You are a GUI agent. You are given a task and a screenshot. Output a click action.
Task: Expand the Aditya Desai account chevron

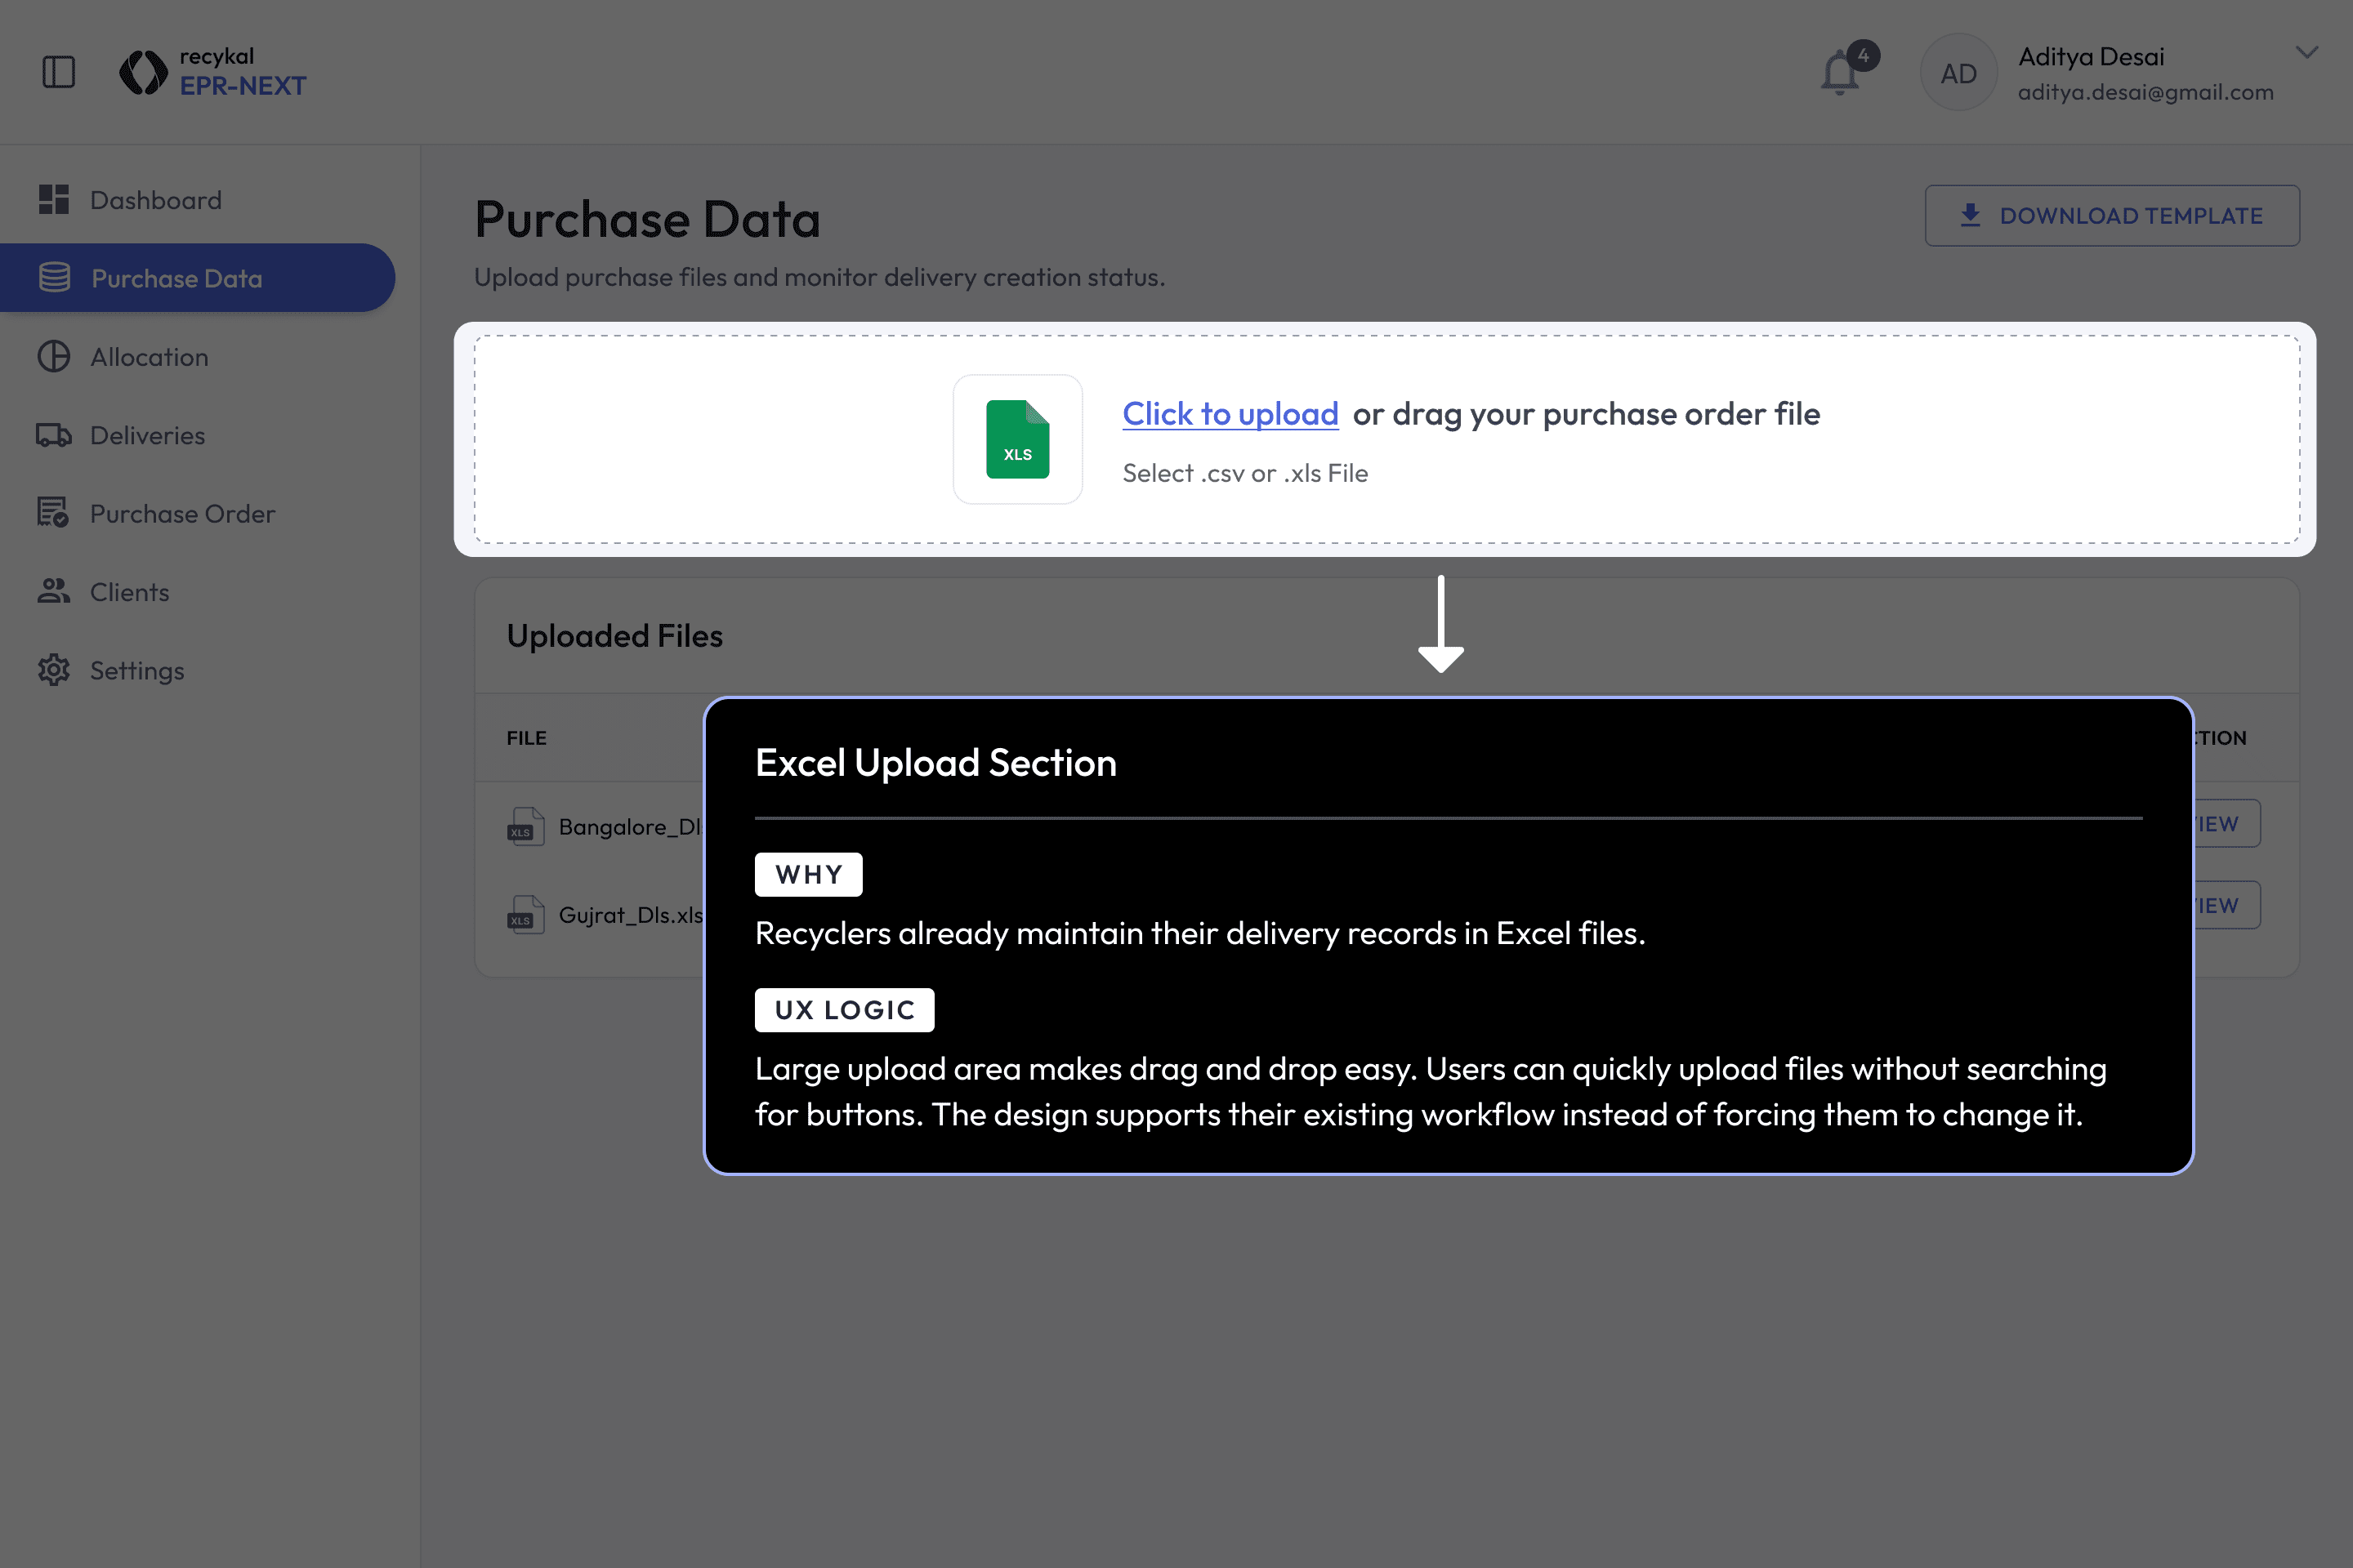tap(2306, 53)
